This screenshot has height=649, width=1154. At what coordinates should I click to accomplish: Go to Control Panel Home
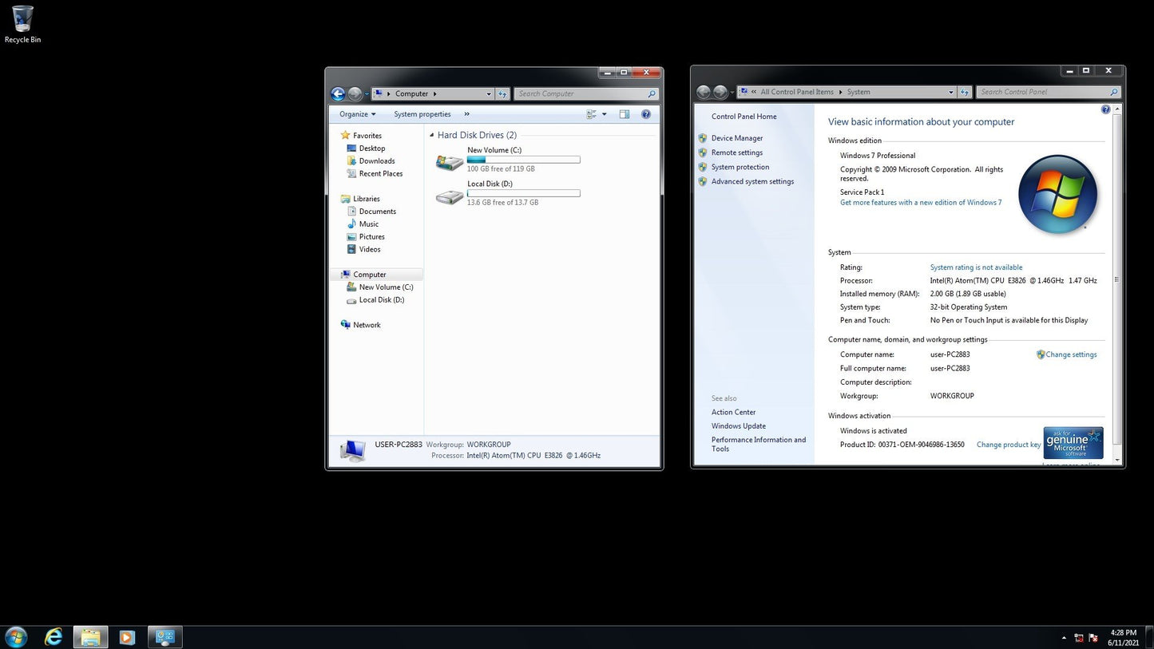(x=744, y=117)
